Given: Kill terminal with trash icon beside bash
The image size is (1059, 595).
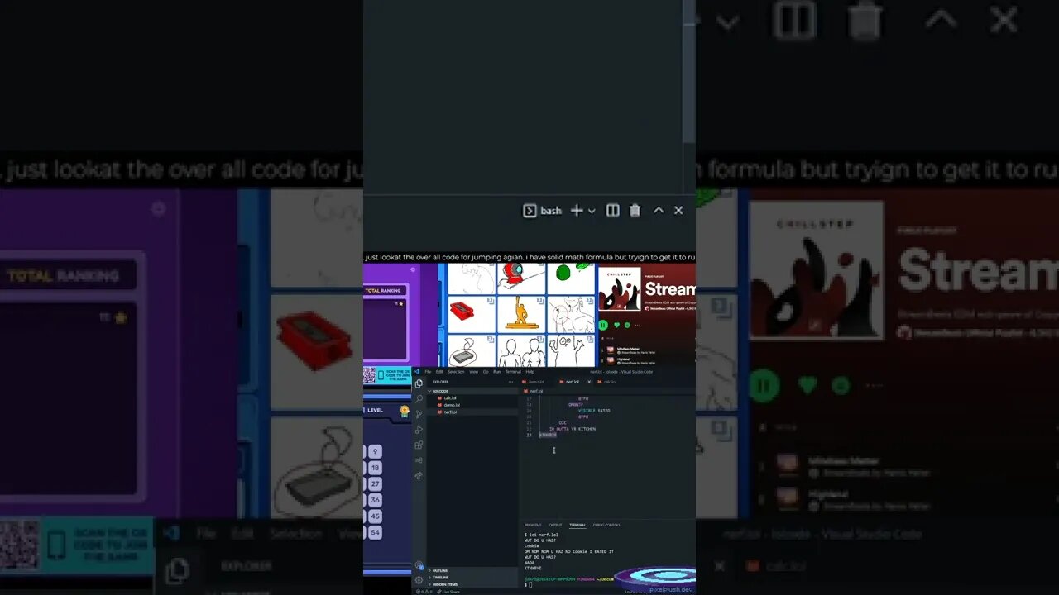Looking at the screenshot, I should [x=635, y=211].
